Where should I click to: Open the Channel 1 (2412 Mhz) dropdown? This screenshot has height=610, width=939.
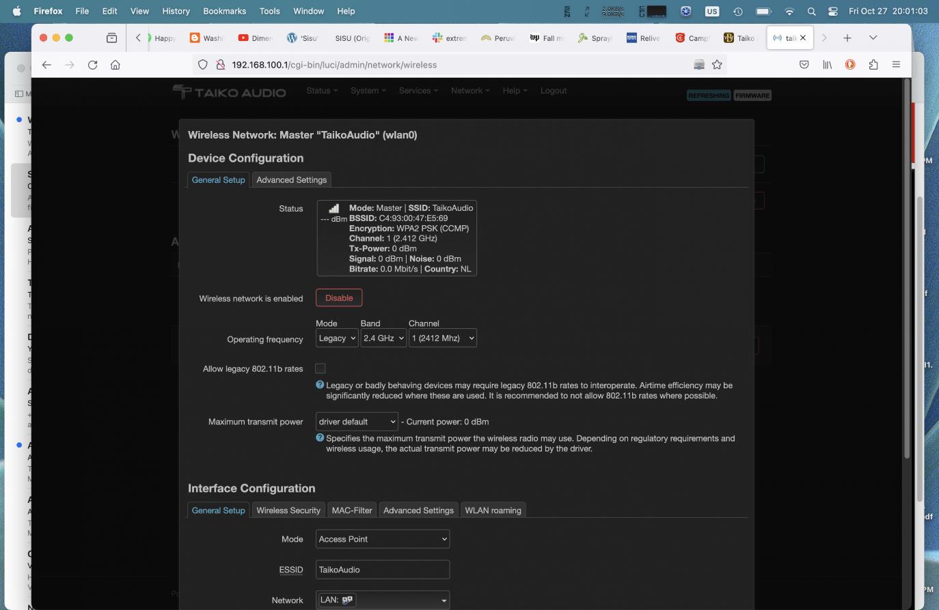click(442, 338)
